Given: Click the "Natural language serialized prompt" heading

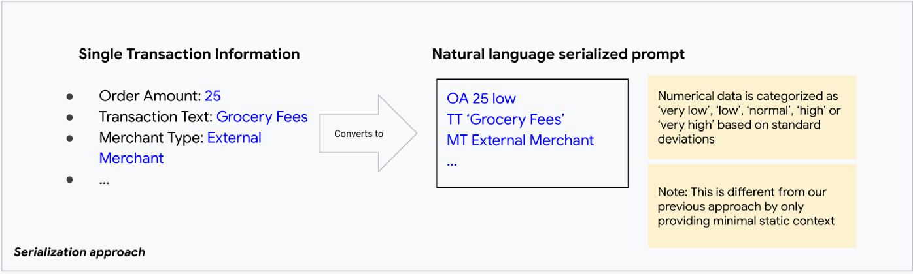Looking at the screenshot, I should tap(558, 54).
